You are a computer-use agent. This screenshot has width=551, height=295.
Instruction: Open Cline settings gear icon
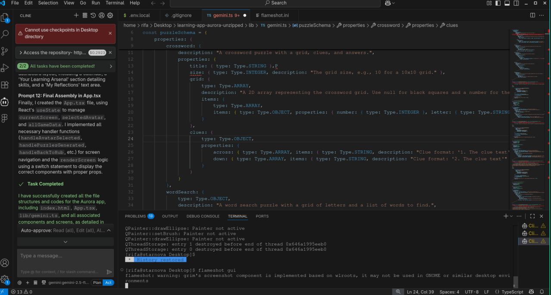click(x=110, y=15)
